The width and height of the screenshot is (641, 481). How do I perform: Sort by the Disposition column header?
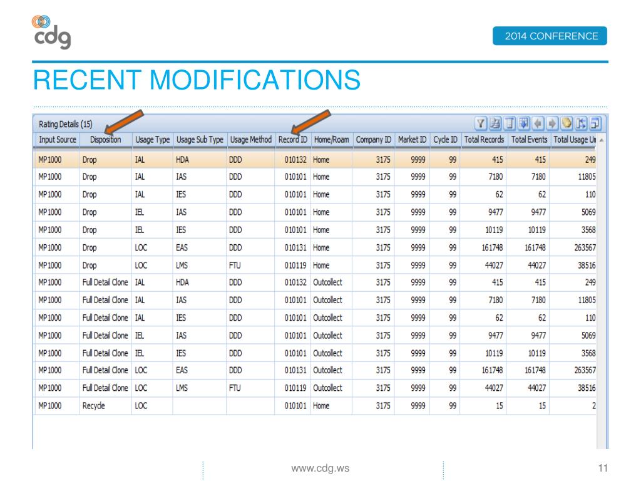(x=105, y=140)
